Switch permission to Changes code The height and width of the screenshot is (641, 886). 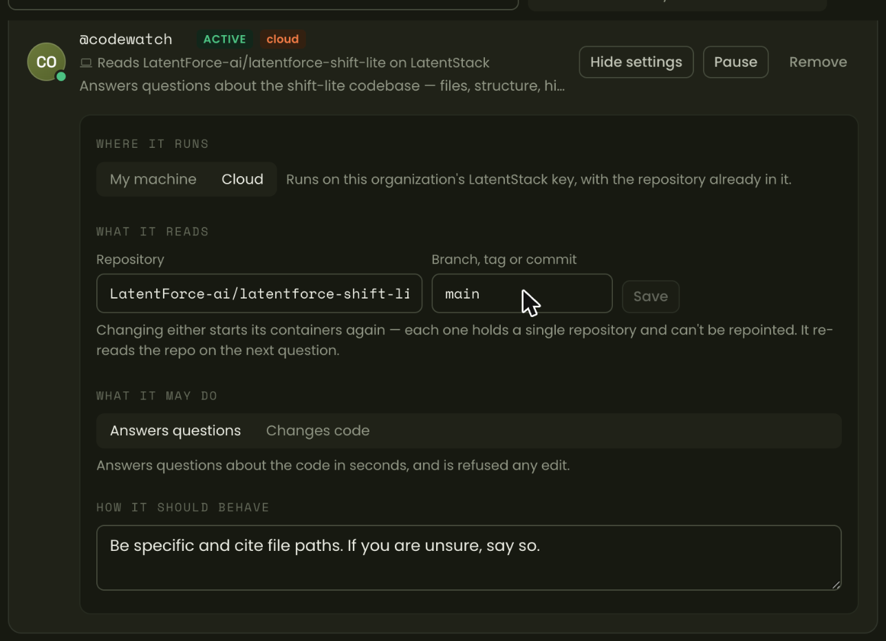tap(318, 431)
